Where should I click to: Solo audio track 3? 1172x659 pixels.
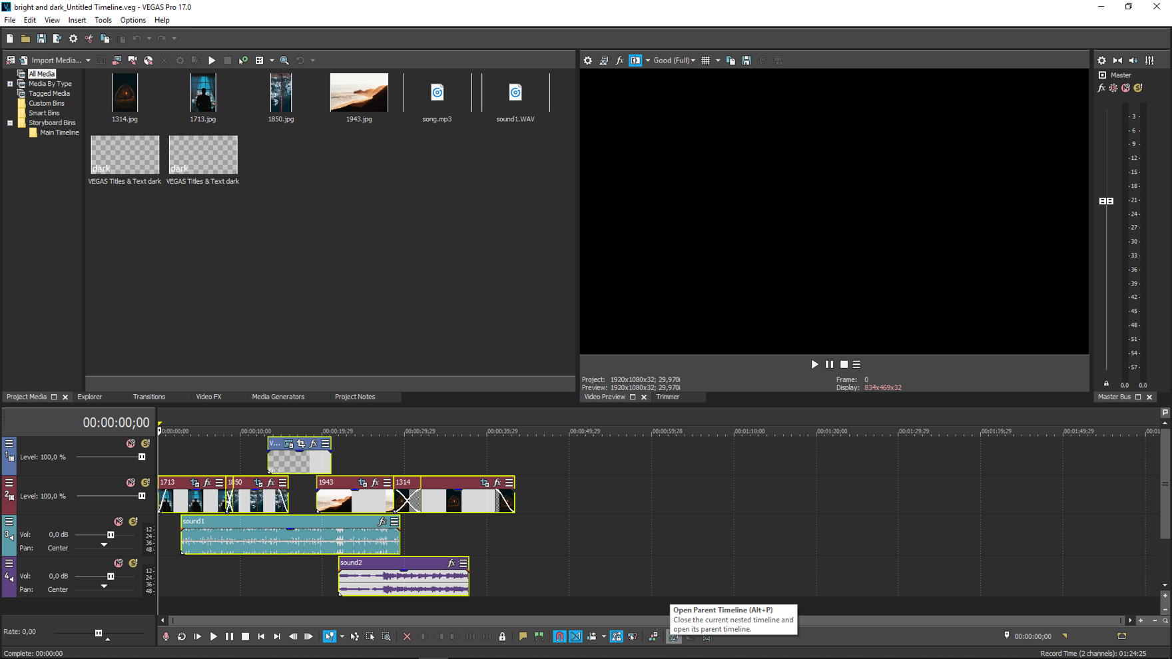[x=133, y=522]
